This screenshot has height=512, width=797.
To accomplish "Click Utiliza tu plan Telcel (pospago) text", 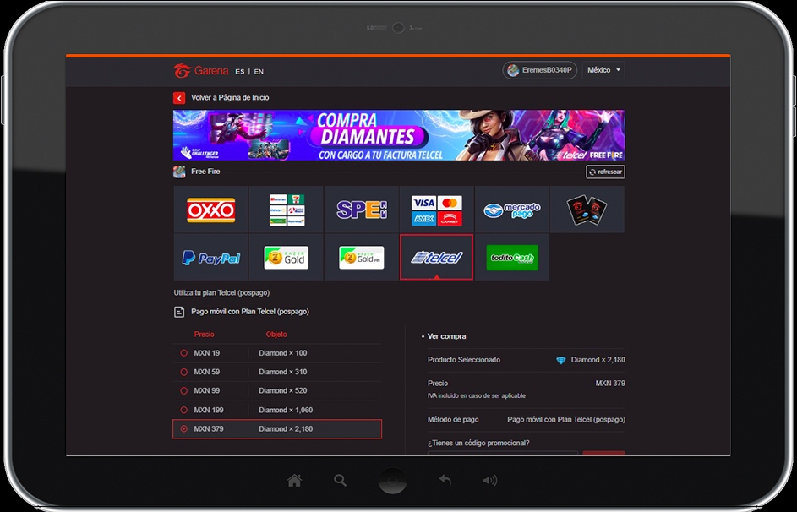I will coord(221,292).
